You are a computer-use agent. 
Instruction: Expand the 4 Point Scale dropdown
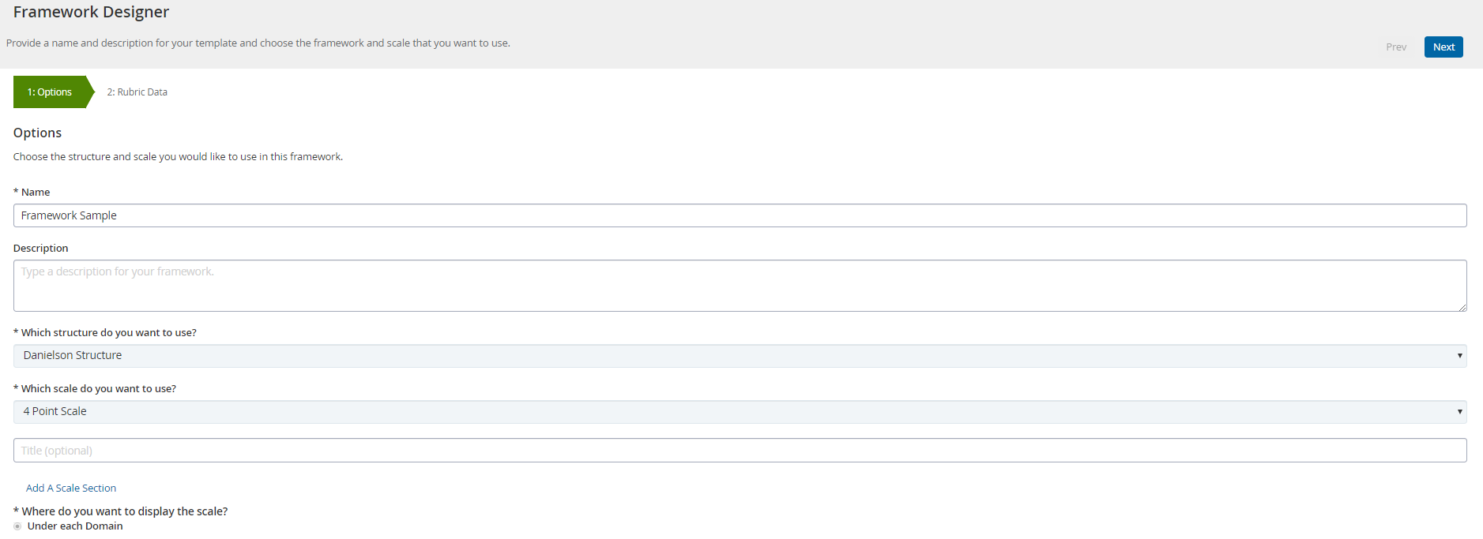point(740,412)
